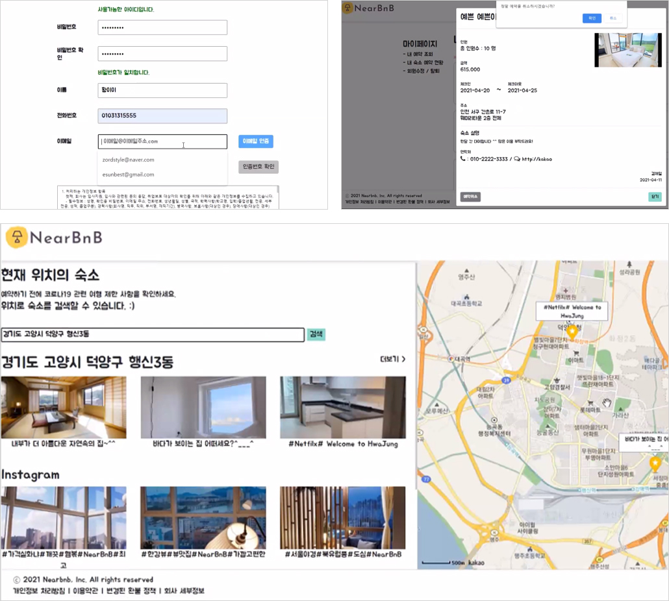
Task: Click the 예약취소 button
Action: click(x=470, y=197)
